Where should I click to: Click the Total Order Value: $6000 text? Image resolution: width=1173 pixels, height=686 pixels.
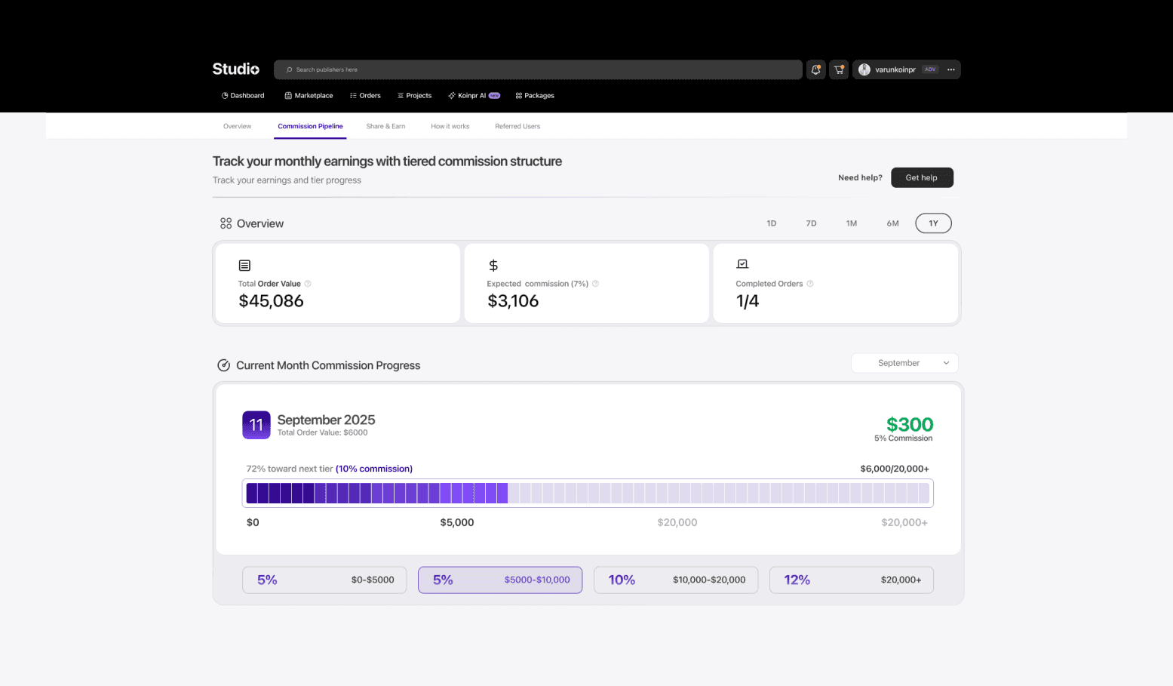322,432
